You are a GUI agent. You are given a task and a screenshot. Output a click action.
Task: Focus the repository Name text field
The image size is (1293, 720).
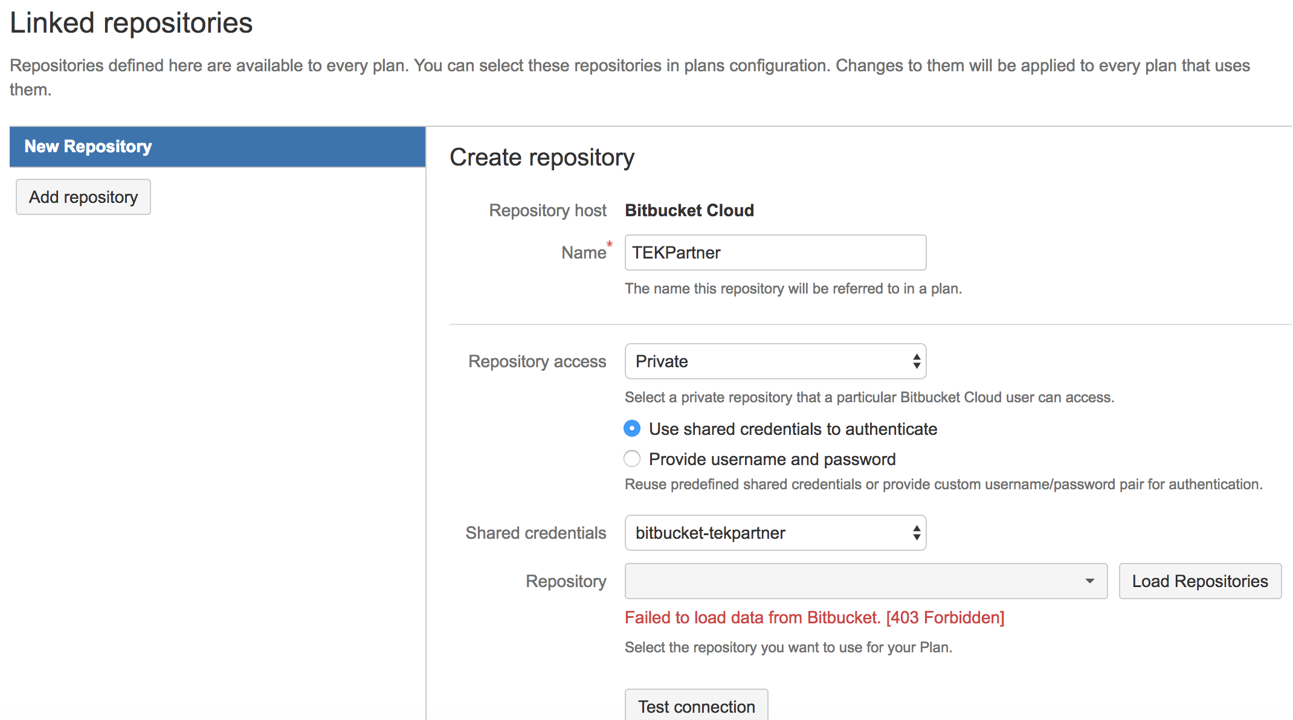pyautogui.click(x=775, y=252)
